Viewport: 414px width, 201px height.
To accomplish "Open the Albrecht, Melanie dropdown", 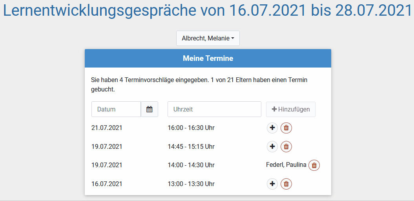I will 208,38.
